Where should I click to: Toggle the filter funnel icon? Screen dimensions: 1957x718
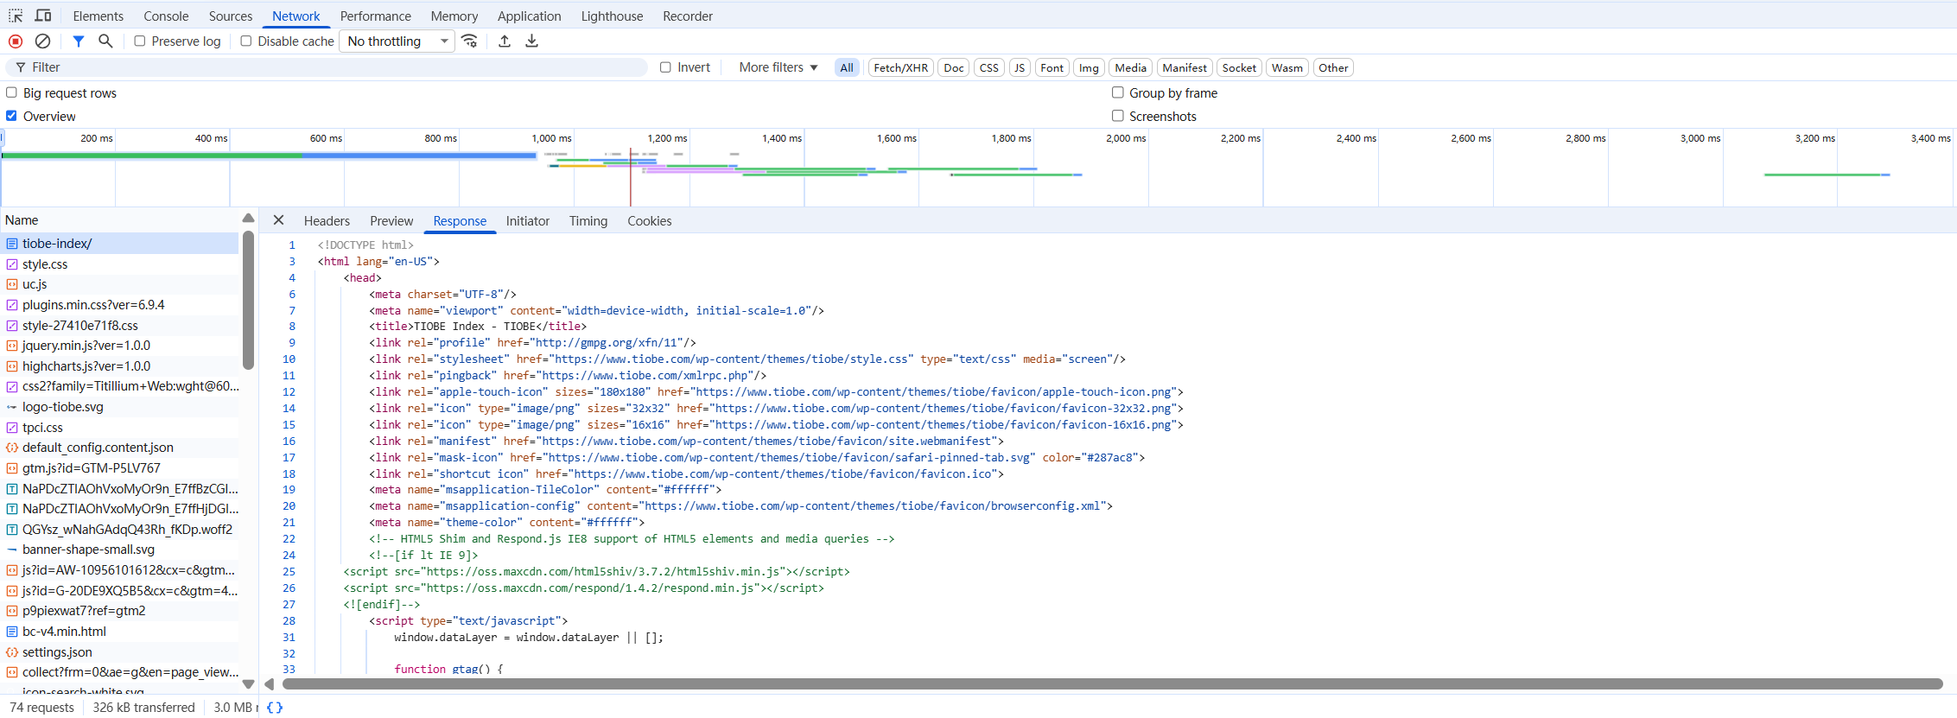point(79,41)
